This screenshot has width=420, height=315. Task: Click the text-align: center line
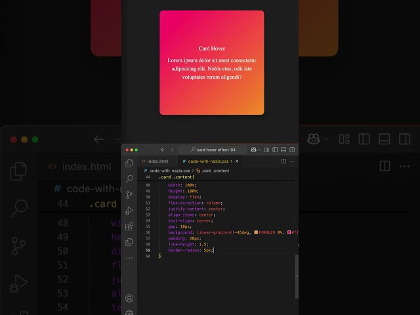point(190,220)
